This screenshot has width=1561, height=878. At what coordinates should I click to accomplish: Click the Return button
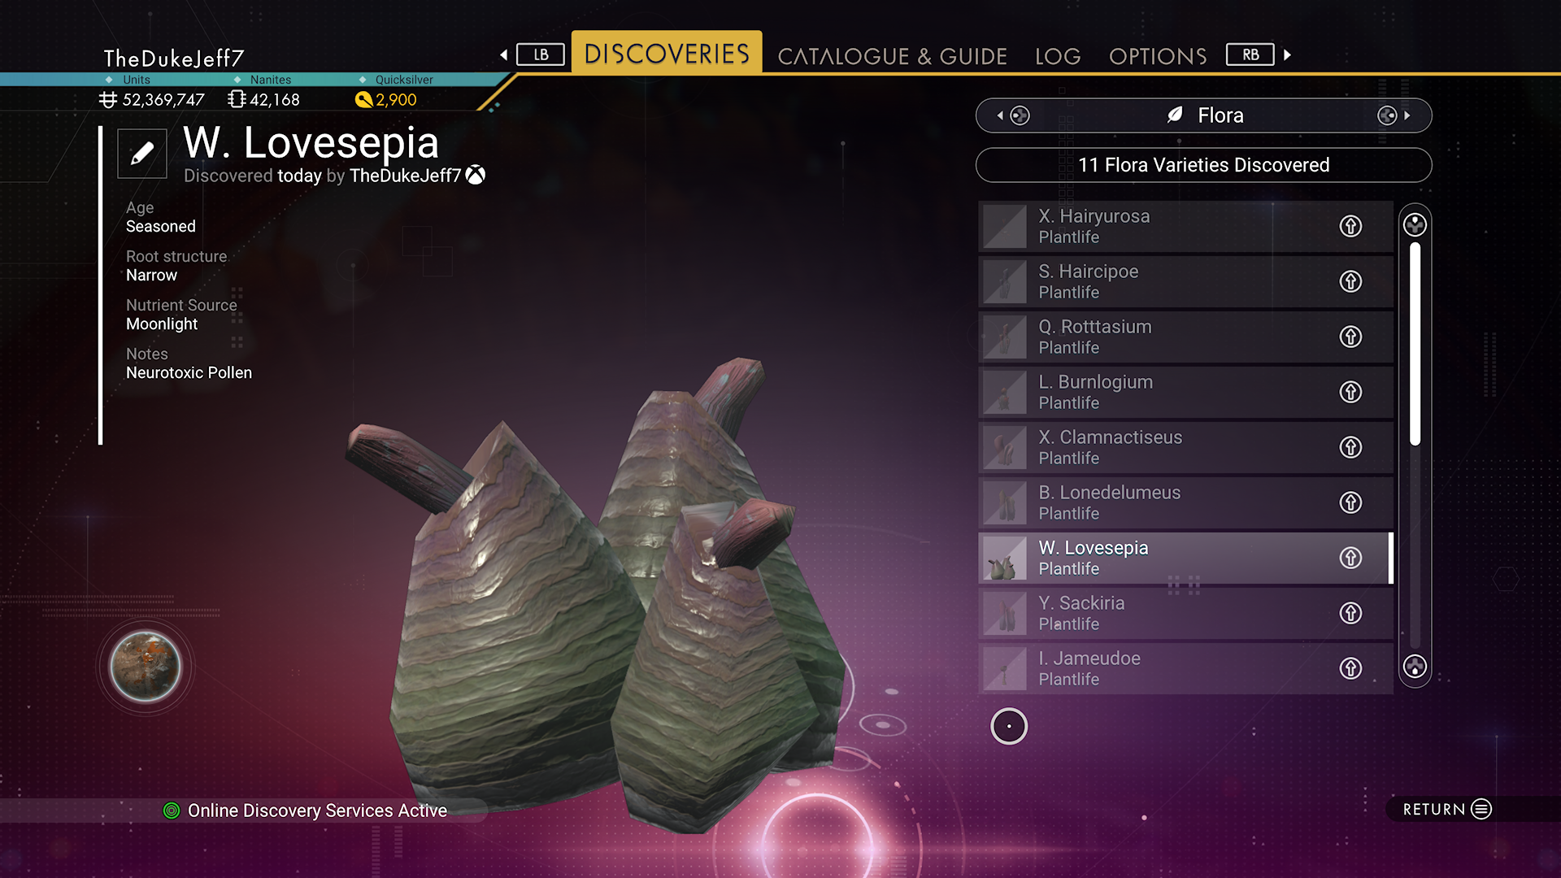1447,809
